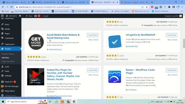Switch to the Easy Google Fonts tab

(x=75, y=2)
